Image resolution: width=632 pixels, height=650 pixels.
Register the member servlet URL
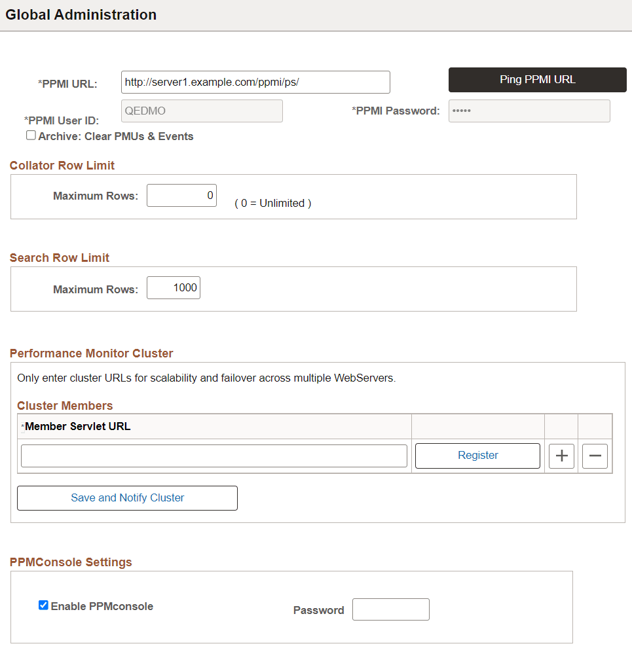477,455
